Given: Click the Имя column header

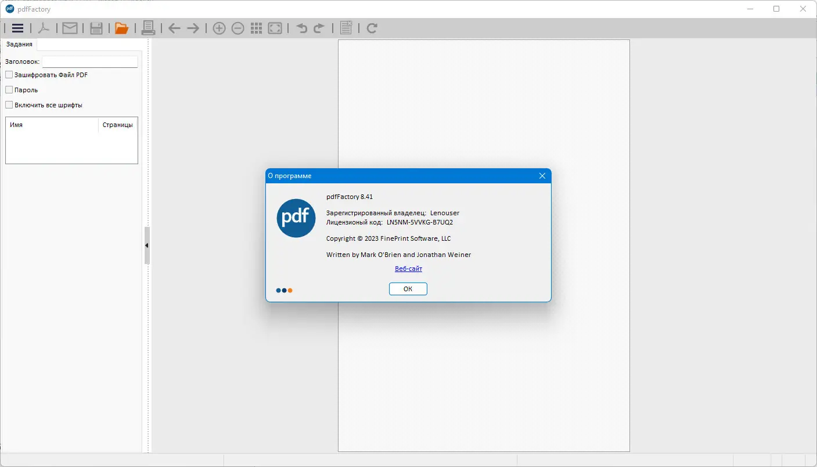Looking at the screenshot, I should 52,125.
